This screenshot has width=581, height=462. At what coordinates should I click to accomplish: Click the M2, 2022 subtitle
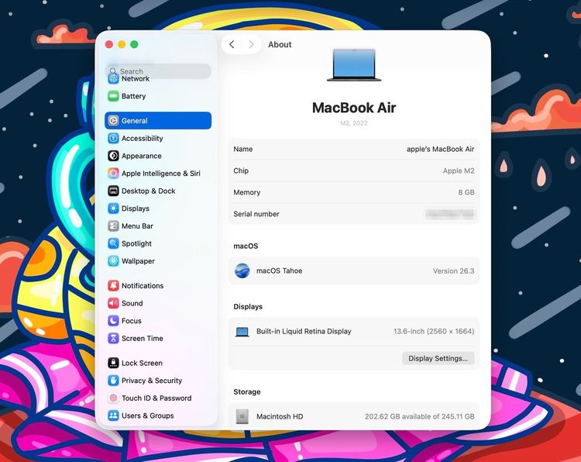[x=354, y=123]
